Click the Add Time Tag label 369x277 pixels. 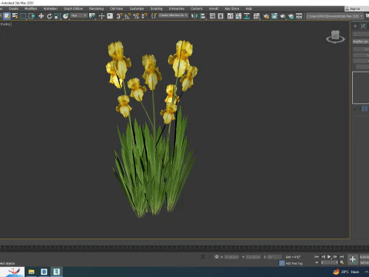coord(294,263)
